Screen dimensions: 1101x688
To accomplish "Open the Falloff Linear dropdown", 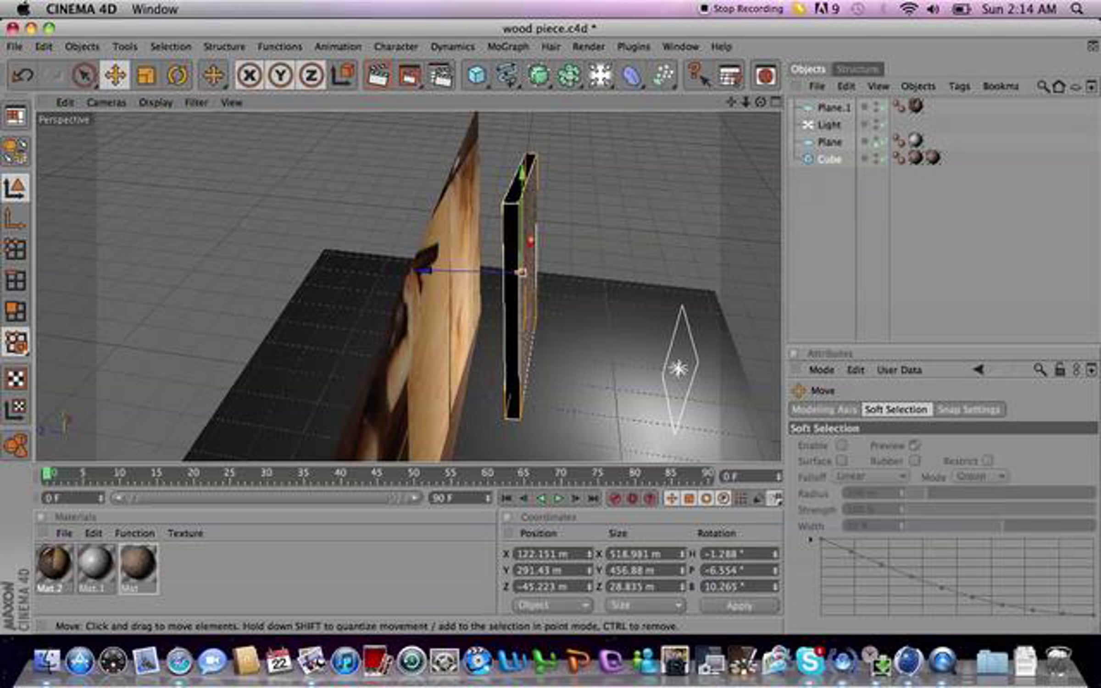I will [871, 476].
